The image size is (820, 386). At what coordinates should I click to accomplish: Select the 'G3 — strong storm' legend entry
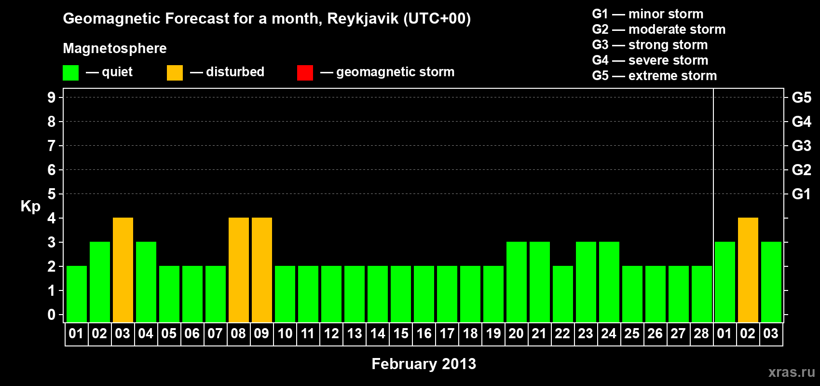pyautogui.click(x=649, y=45)
